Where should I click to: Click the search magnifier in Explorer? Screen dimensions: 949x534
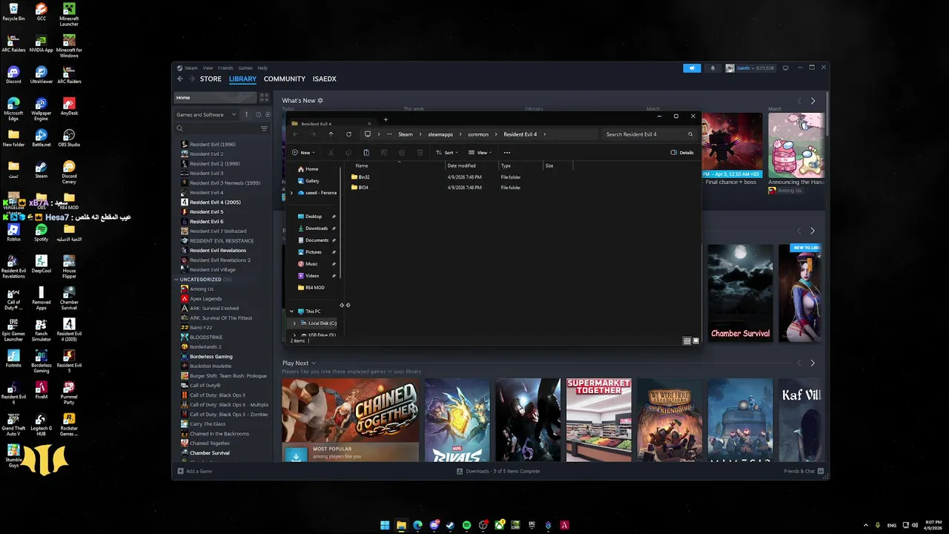(690, 134)
